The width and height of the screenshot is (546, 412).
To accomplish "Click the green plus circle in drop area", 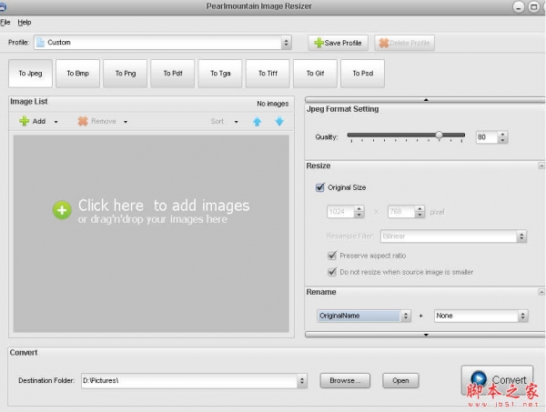I will click(62, 210).
